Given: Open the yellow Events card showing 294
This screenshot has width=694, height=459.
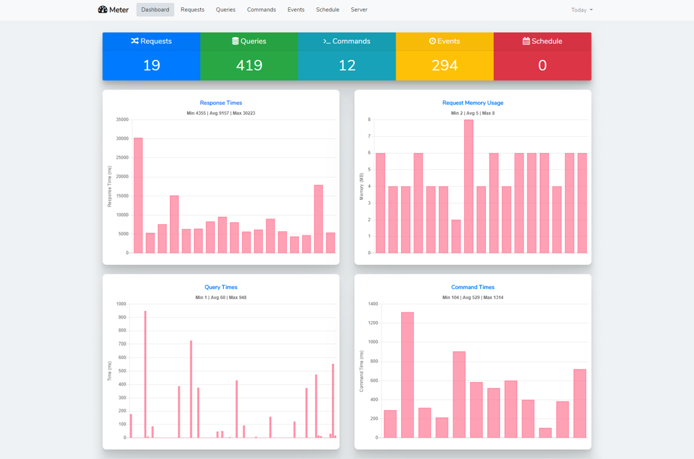Looking at the screenshot, I should 445,56.
